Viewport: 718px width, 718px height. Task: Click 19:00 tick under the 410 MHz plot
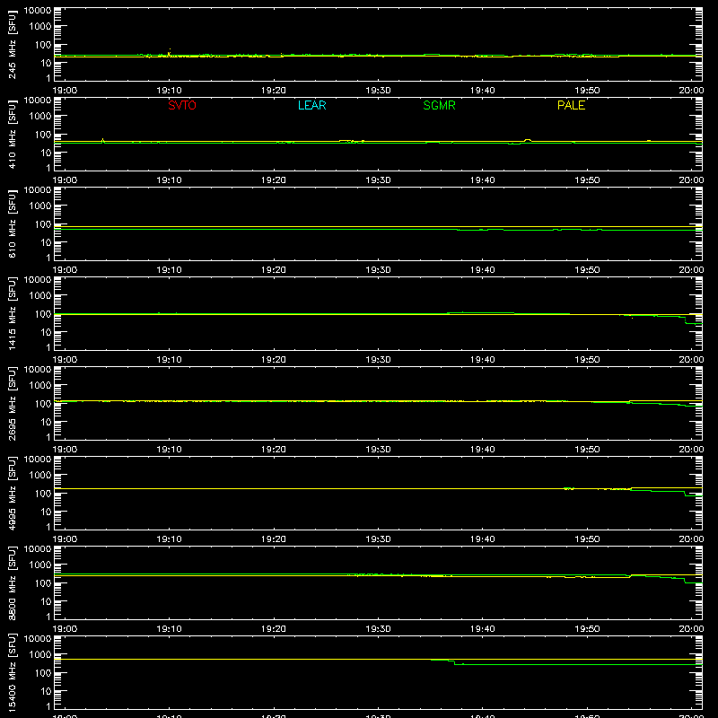(65, 180)
